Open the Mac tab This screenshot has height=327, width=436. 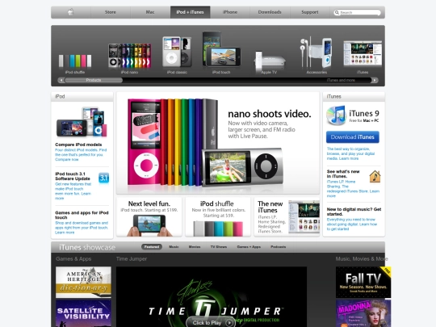pos(150,12)
